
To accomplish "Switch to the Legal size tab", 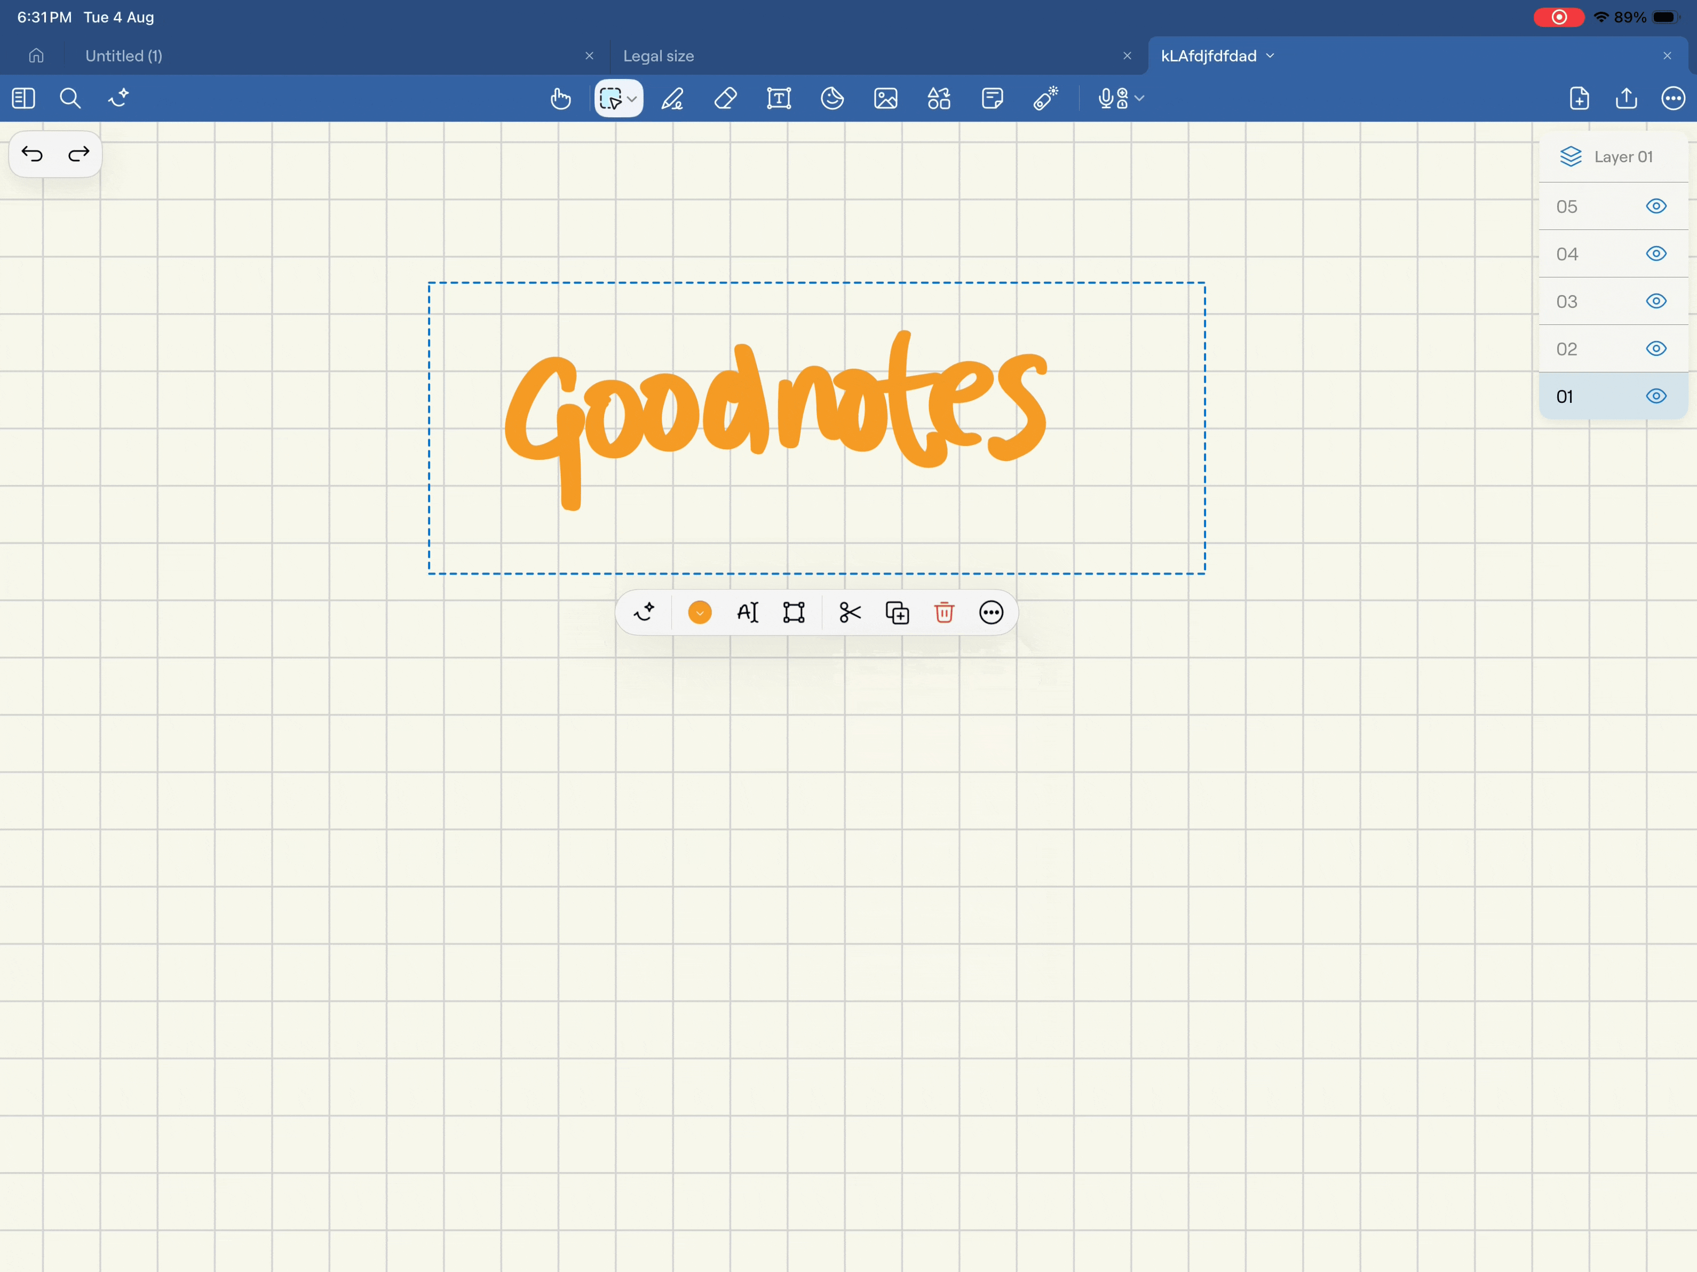I will [x=658, y=55].
